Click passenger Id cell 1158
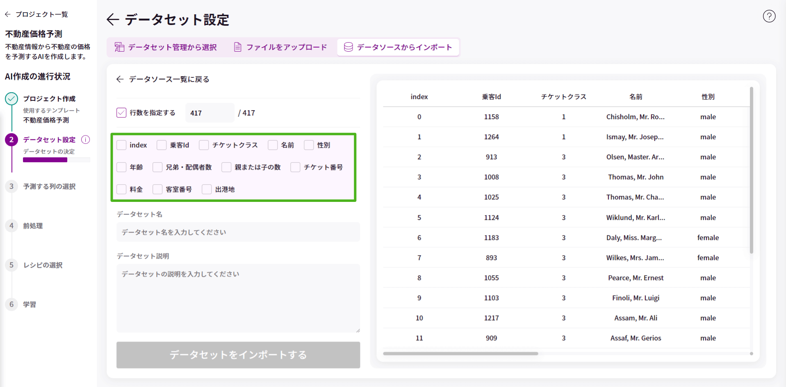Viewport: 786px width, 387px height. [491, 117]
